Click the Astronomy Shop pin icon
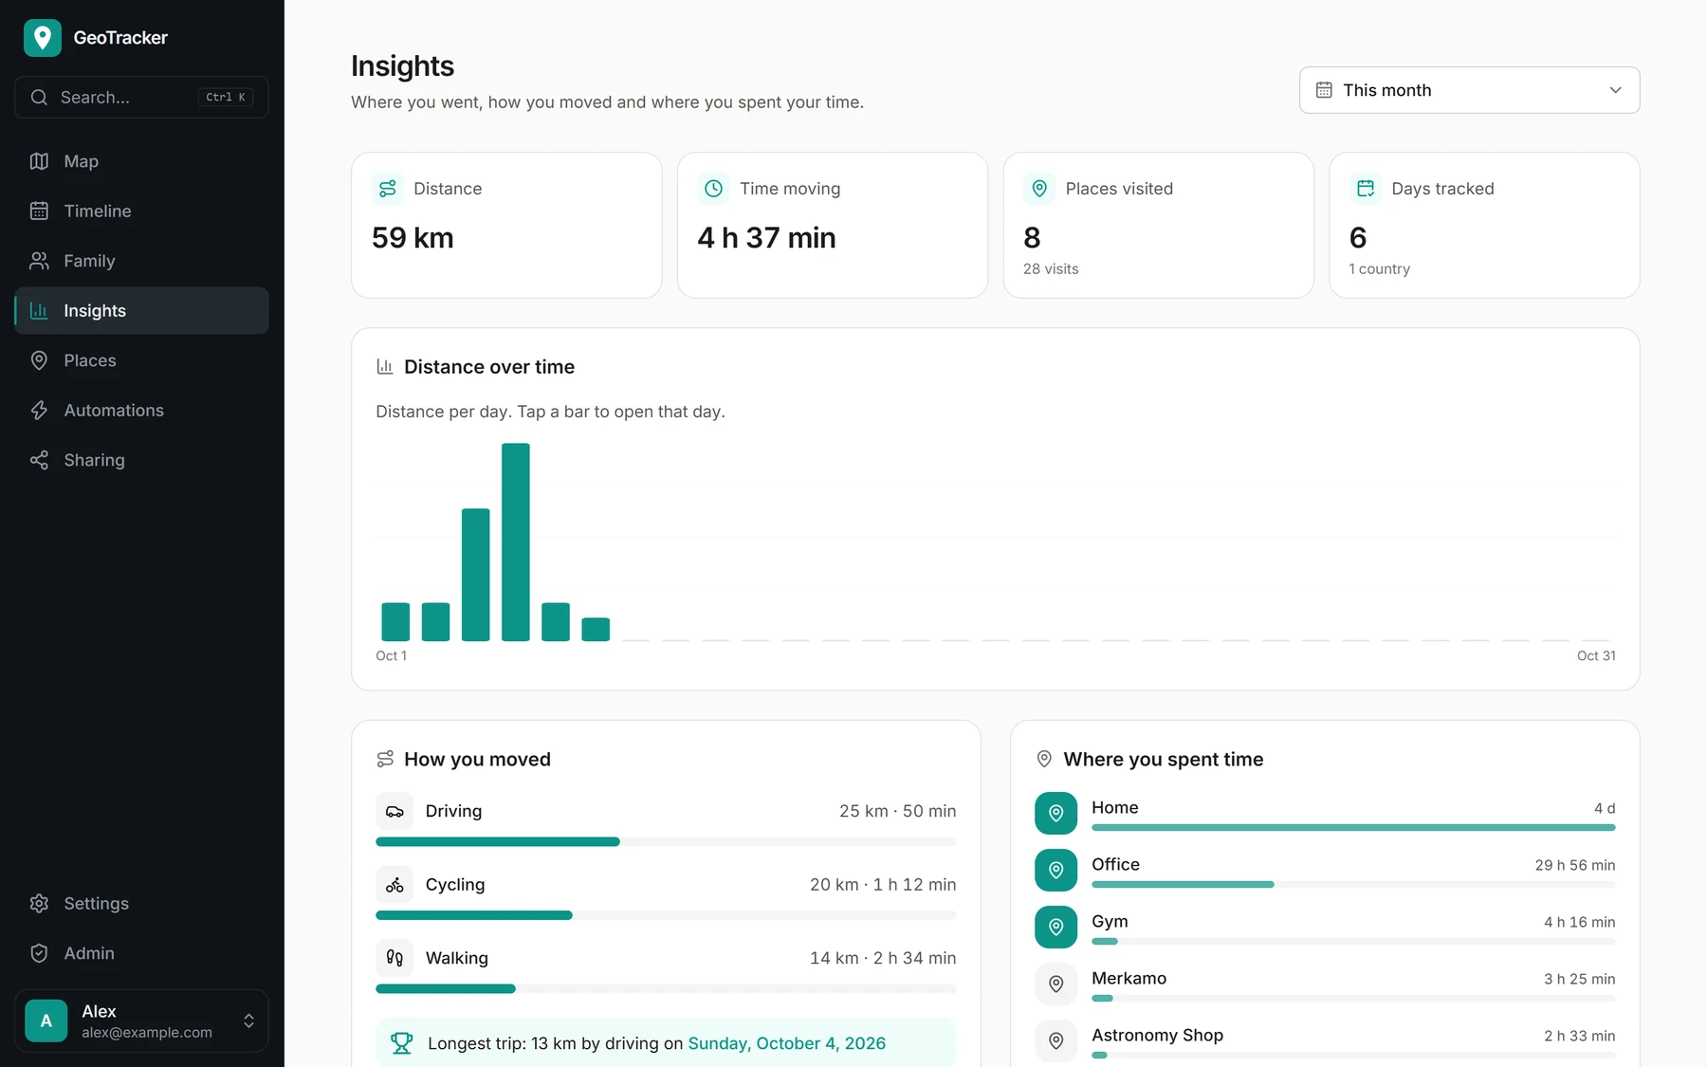The height and width of the screenshot is (1067, 1707). coord(1055,1040)
